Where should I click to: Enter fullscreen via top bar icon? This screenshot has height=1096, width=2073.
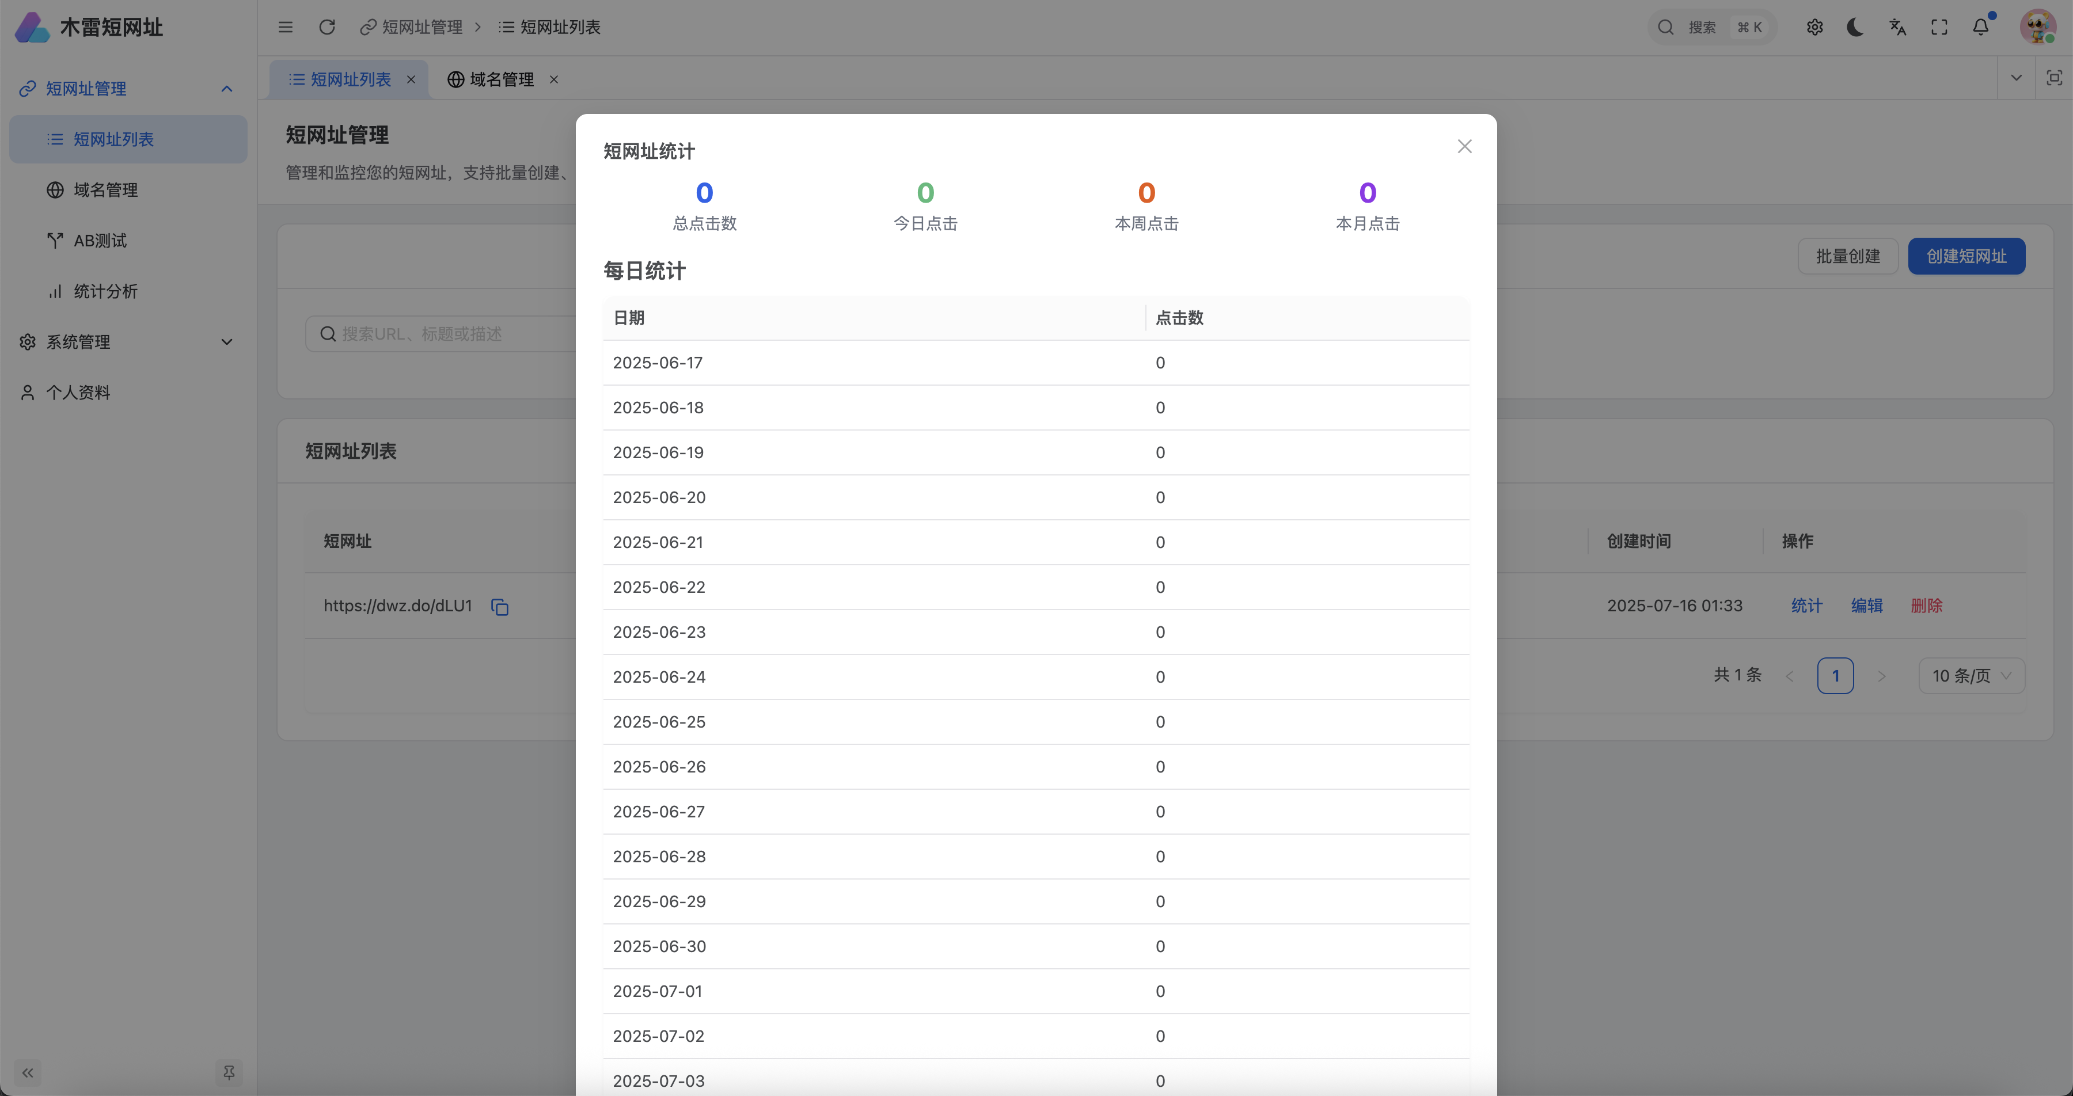coord(1939,28)
